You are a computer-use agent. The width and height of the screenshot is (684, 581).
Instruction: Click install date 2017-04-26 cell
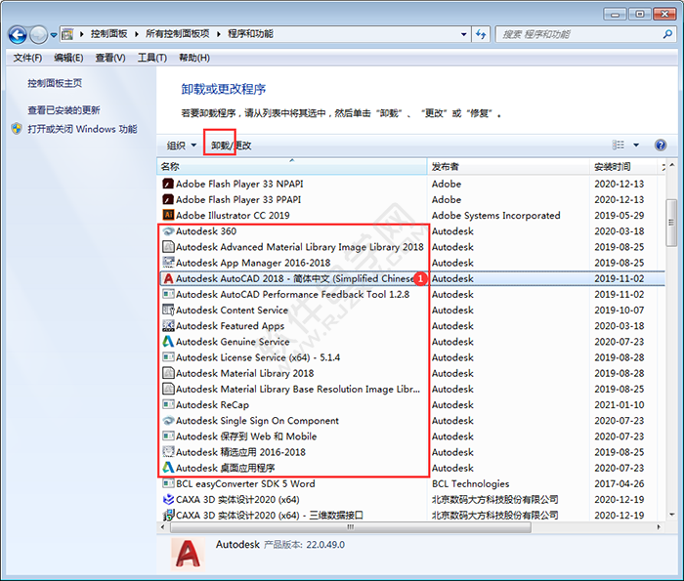(x=619, y=483)
